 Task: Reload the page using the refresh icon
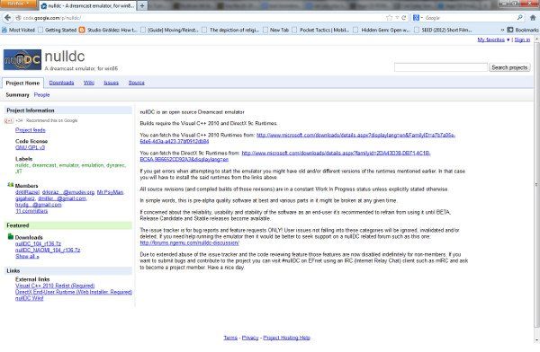click(403, 18)
